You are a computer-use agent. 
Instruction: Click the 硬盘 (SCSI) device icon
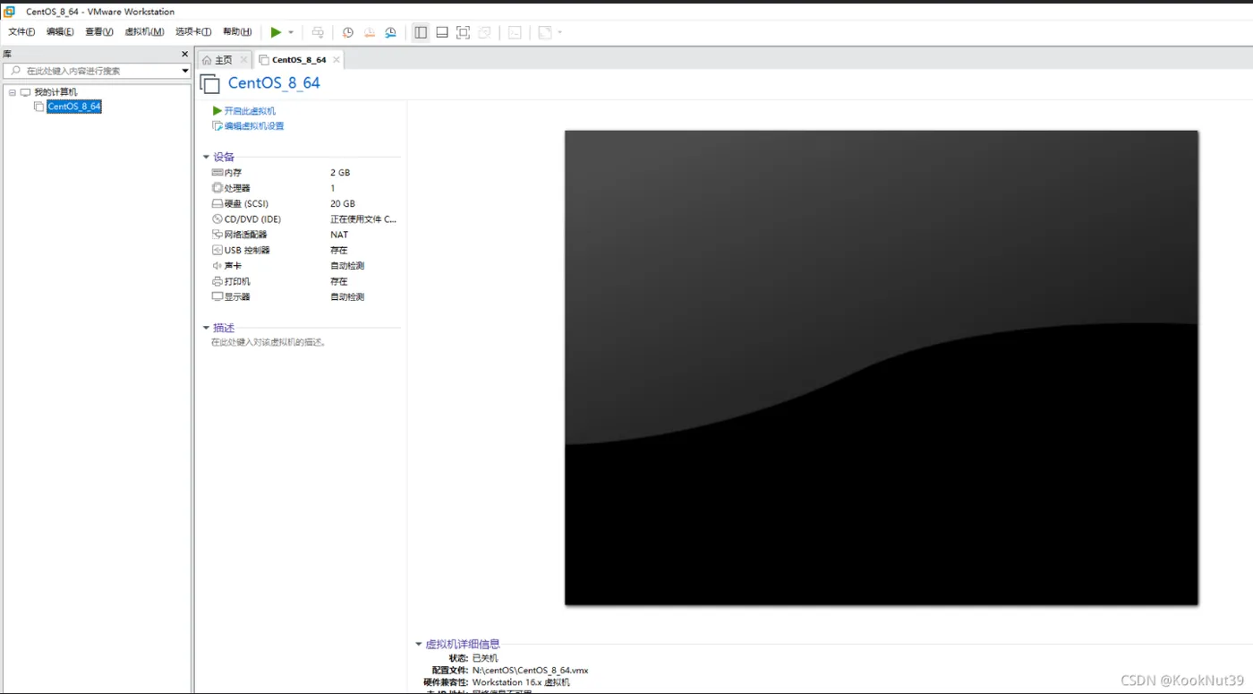tap(217, 203)
